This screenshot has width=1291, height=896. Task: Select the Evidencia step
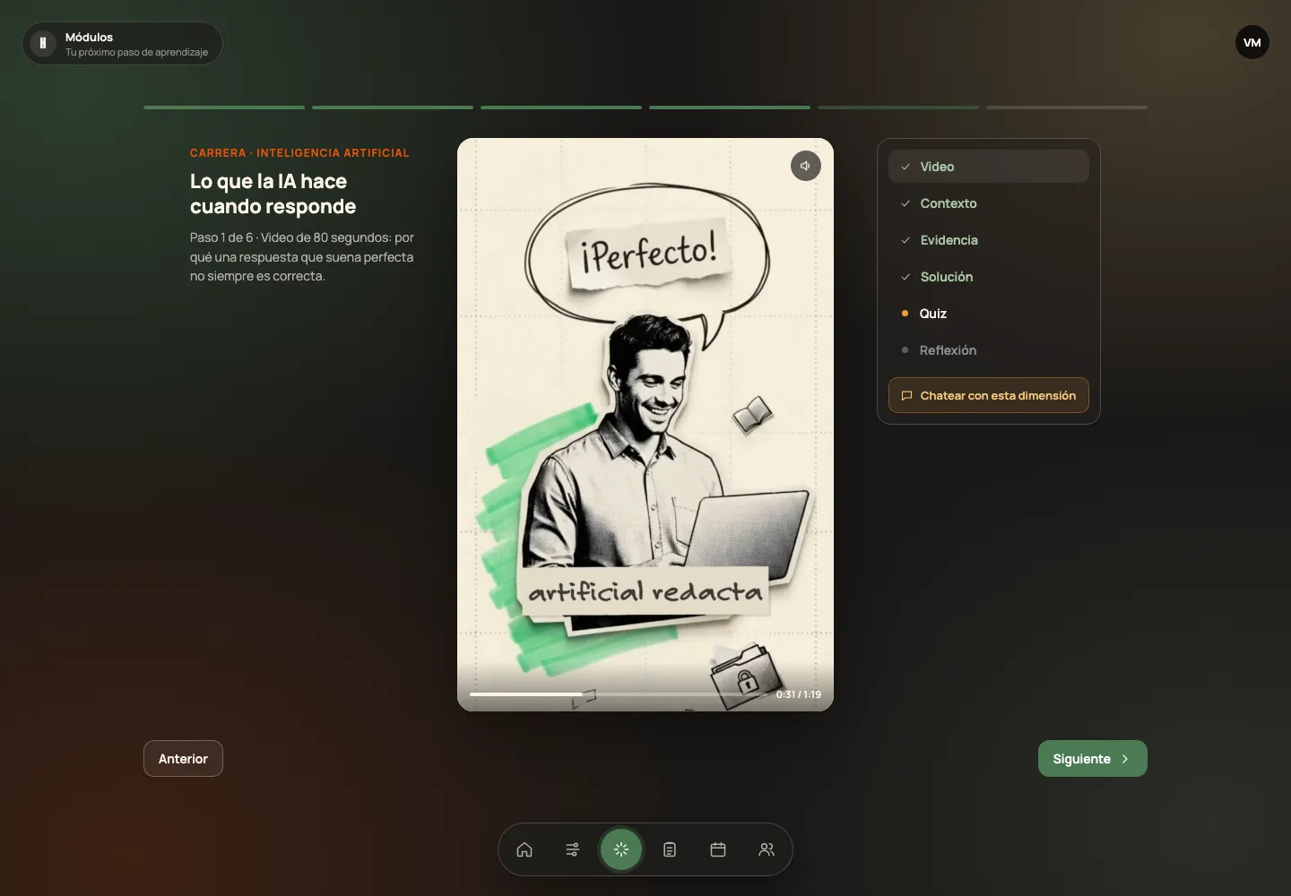point(989,240)
